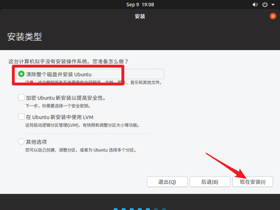Click the 安装类型 heading text
280x210 pixels.
[24, 37]
